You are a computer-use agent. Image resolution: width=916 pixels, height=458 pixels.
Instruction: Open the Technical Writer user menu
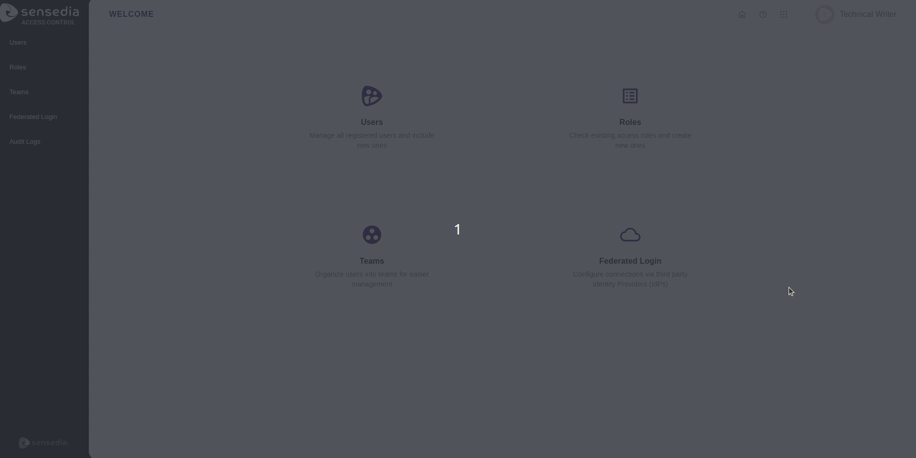coord(868,14)
